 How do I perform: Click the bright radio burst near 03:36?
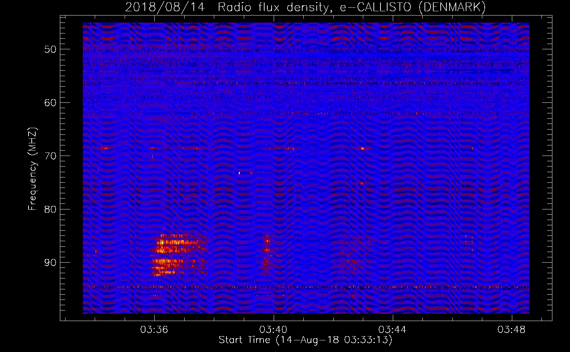point(179,255)
